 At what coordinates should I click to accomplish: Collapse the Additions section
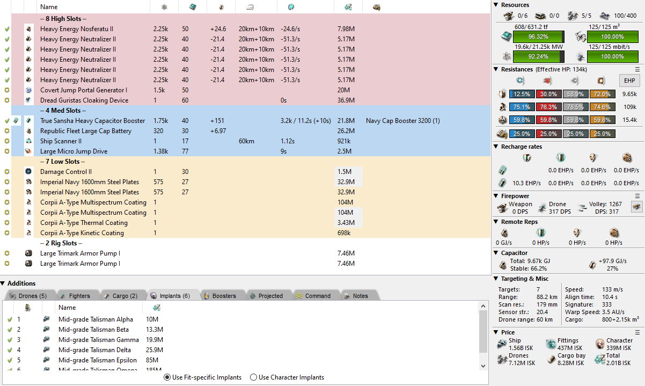pos(3,283)
